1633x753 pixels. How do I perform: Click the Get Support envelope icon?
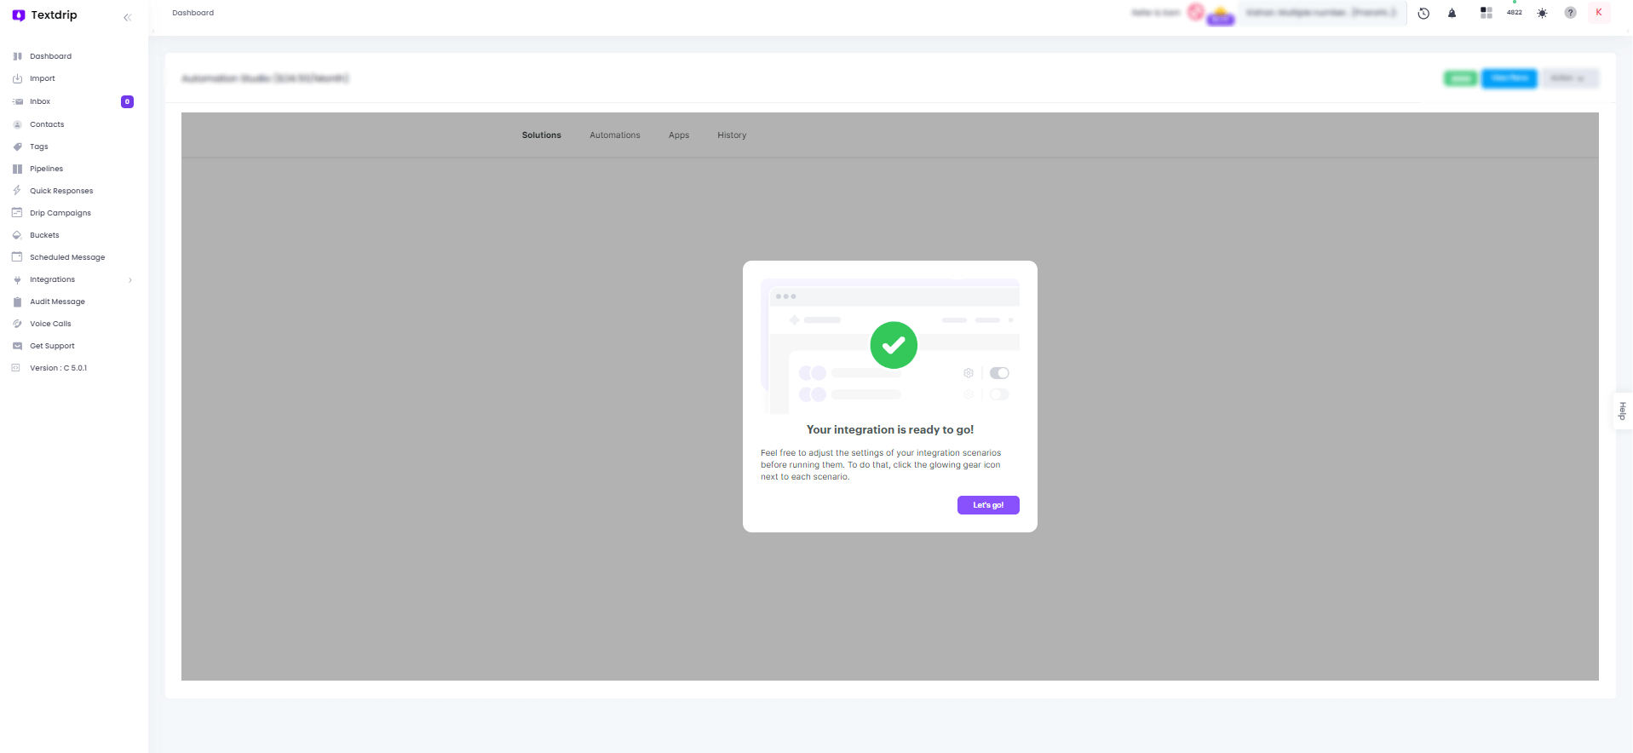(17, 346)
